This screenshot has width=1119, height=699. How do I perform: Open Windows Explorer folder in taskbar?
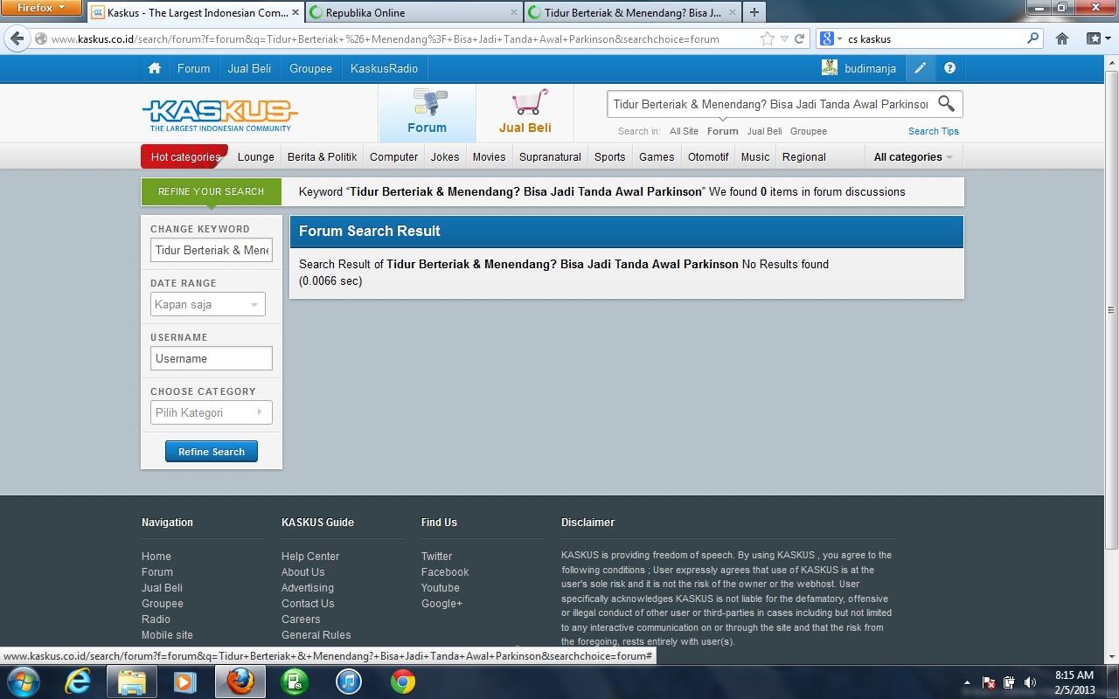pyautogui.click(x=131, y=682)
